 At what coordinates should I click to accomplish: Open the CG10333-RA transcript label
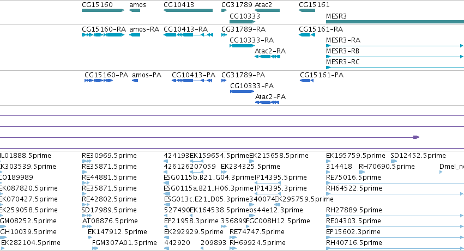coord(251,40)
